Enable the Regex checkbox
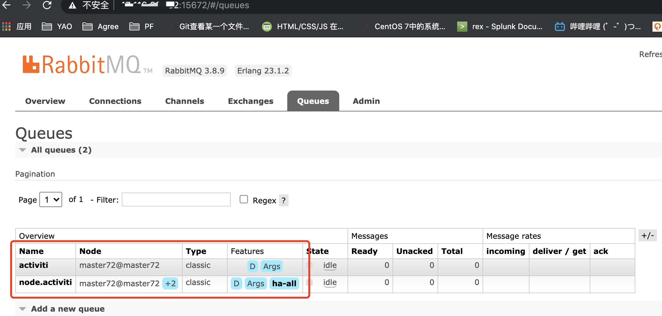 [244, 199]
